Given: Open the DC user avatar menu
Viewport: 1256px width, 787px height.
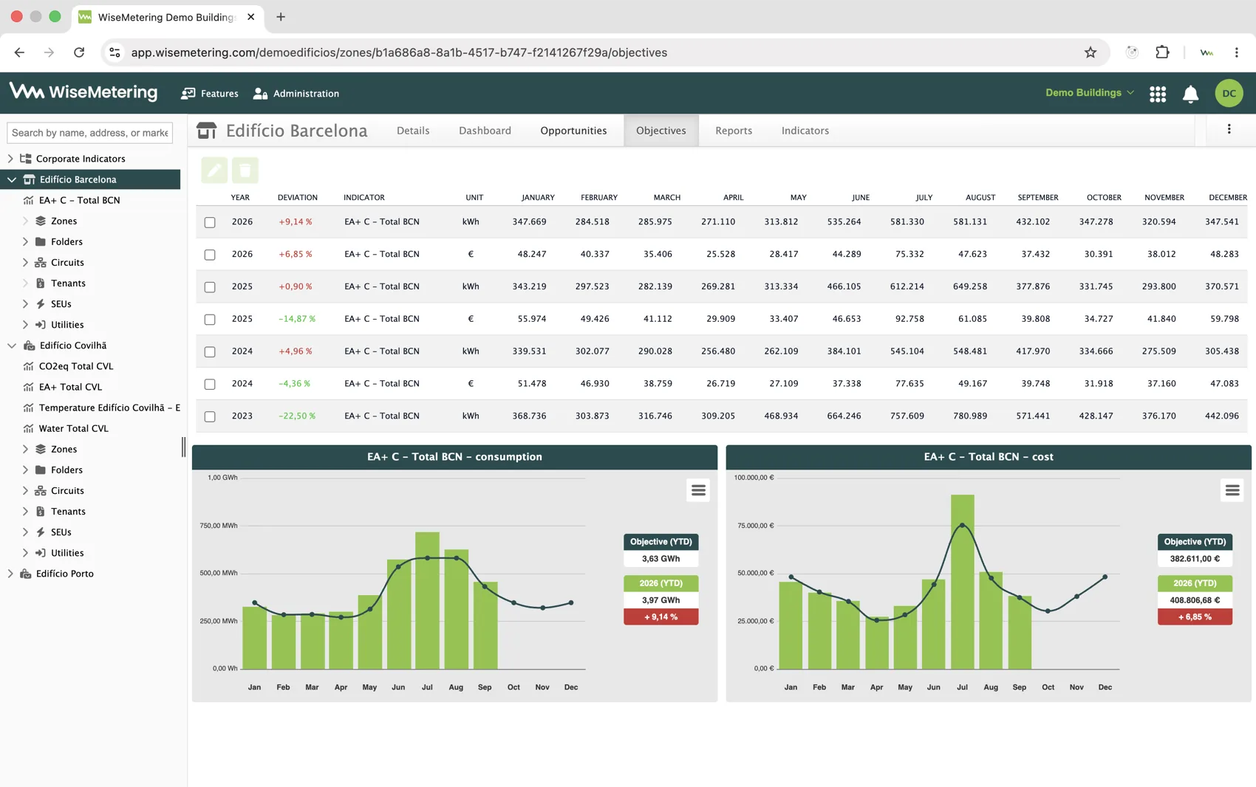Looking at the screenshot, I should tap(1229, 93).
